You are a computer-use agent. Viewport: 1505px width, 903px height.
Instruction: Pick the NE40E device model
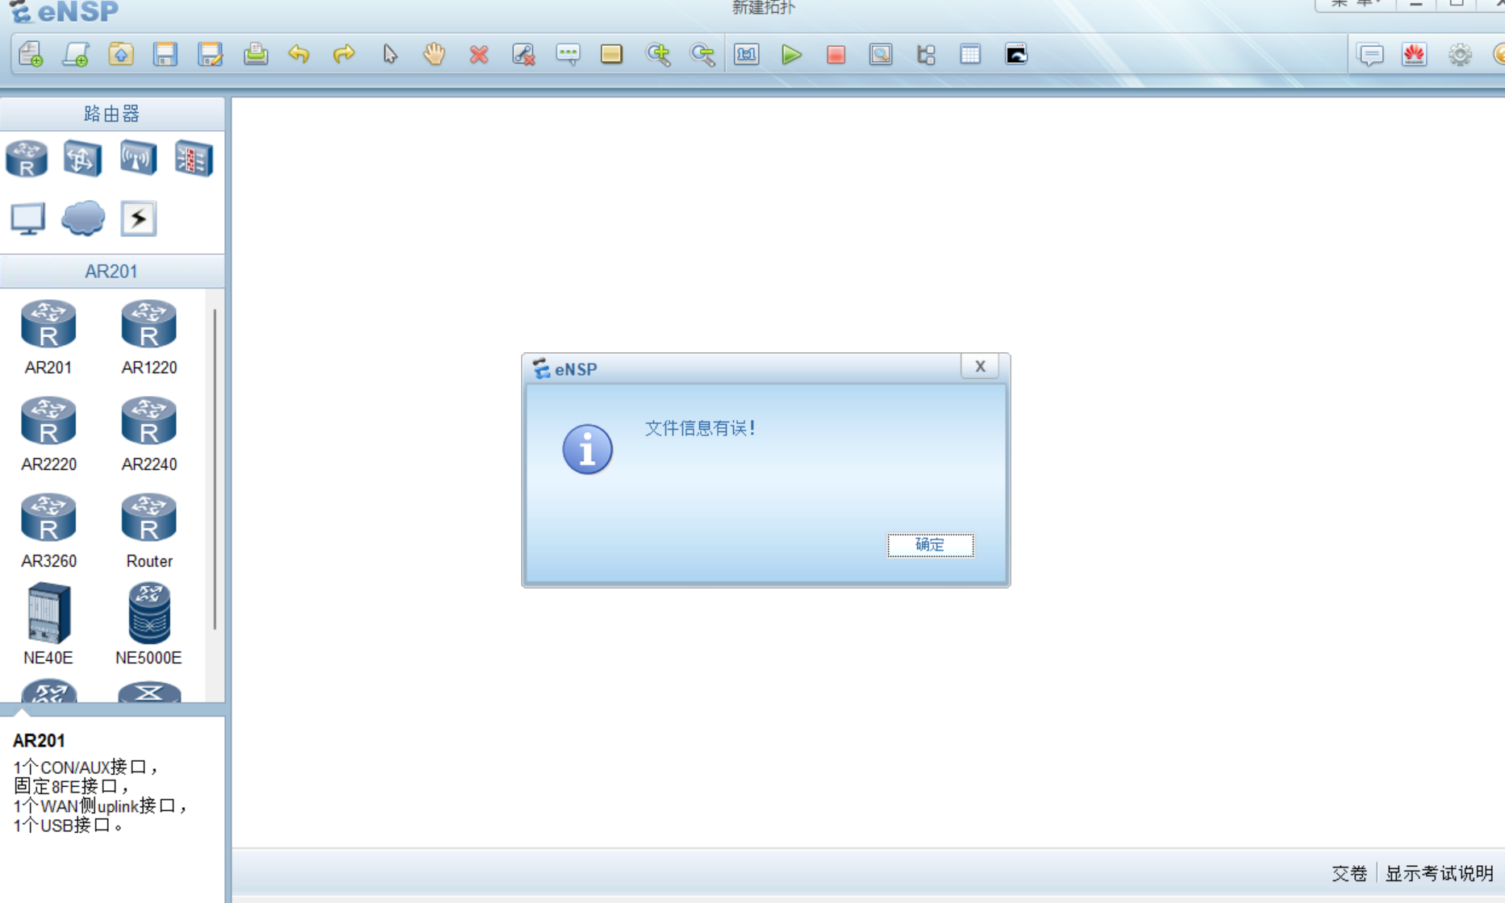point(48,624)
